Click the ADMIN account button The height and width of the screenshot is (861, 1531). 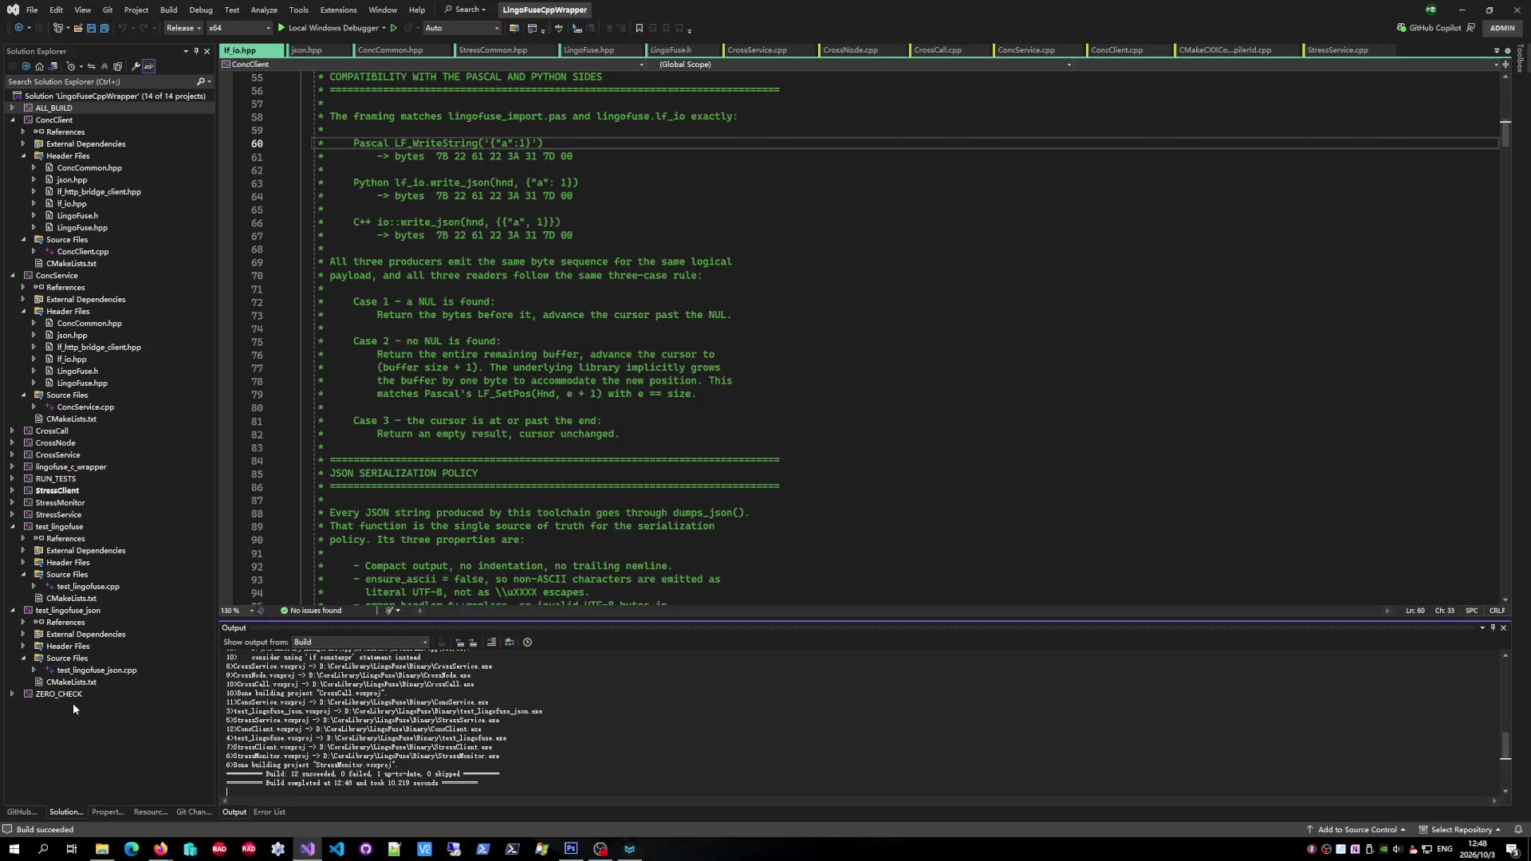[x=1502, y=28]
